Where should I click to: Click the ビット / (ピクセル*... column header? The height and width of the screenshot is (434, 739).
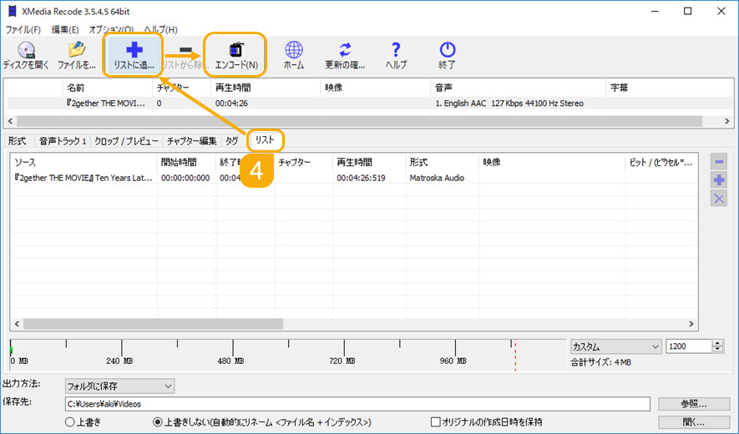[661, 162]
